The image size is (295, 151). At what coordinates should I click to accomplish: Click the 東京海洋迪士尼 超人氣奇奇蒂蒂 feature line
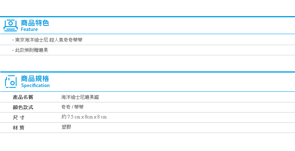point(49,40)
